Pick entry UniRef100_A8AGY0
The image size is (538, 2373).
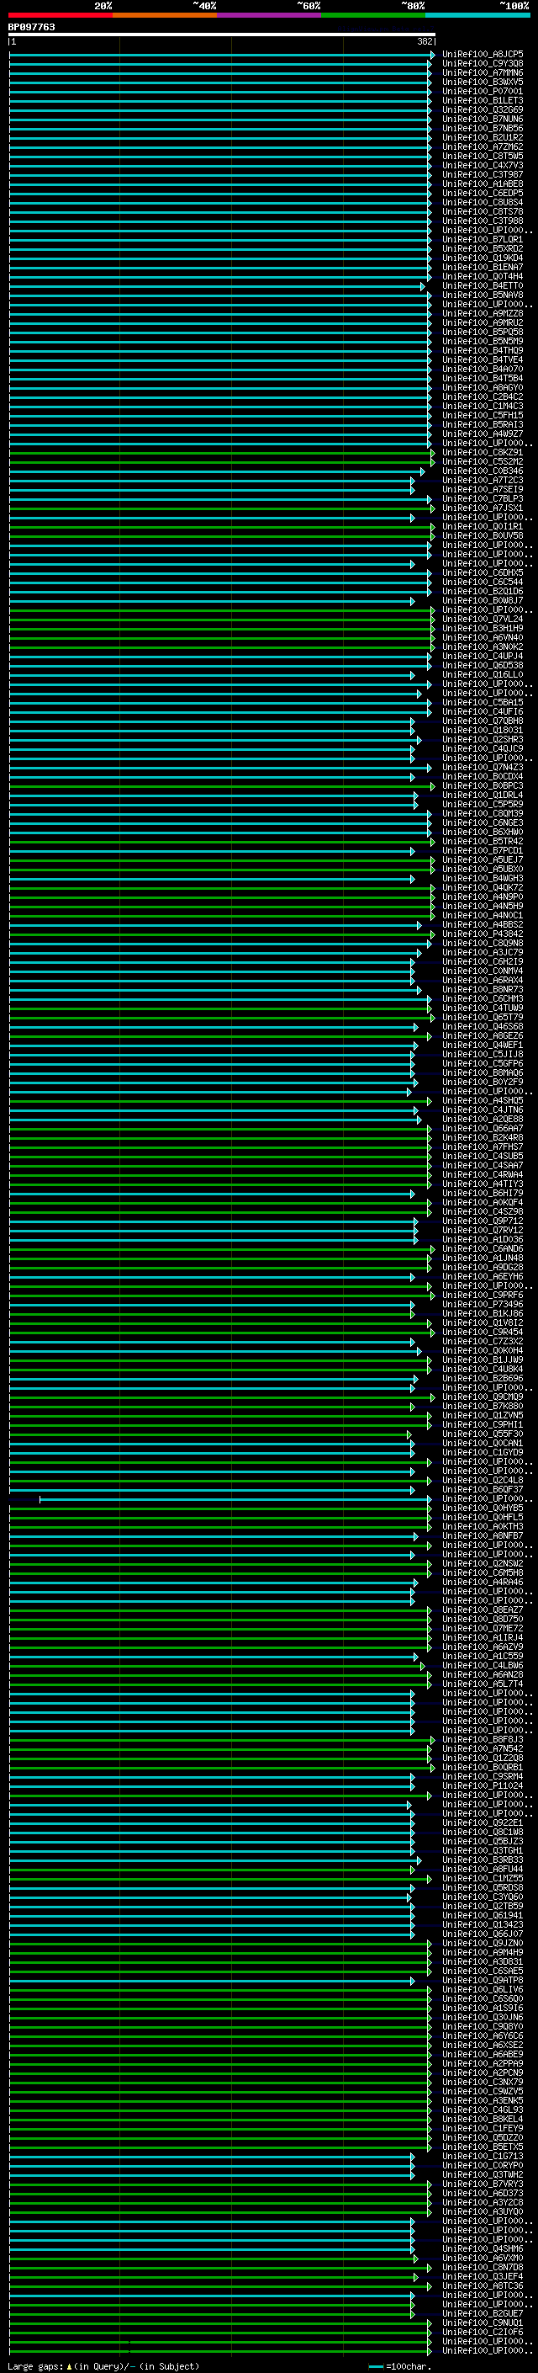pos(483,388)
